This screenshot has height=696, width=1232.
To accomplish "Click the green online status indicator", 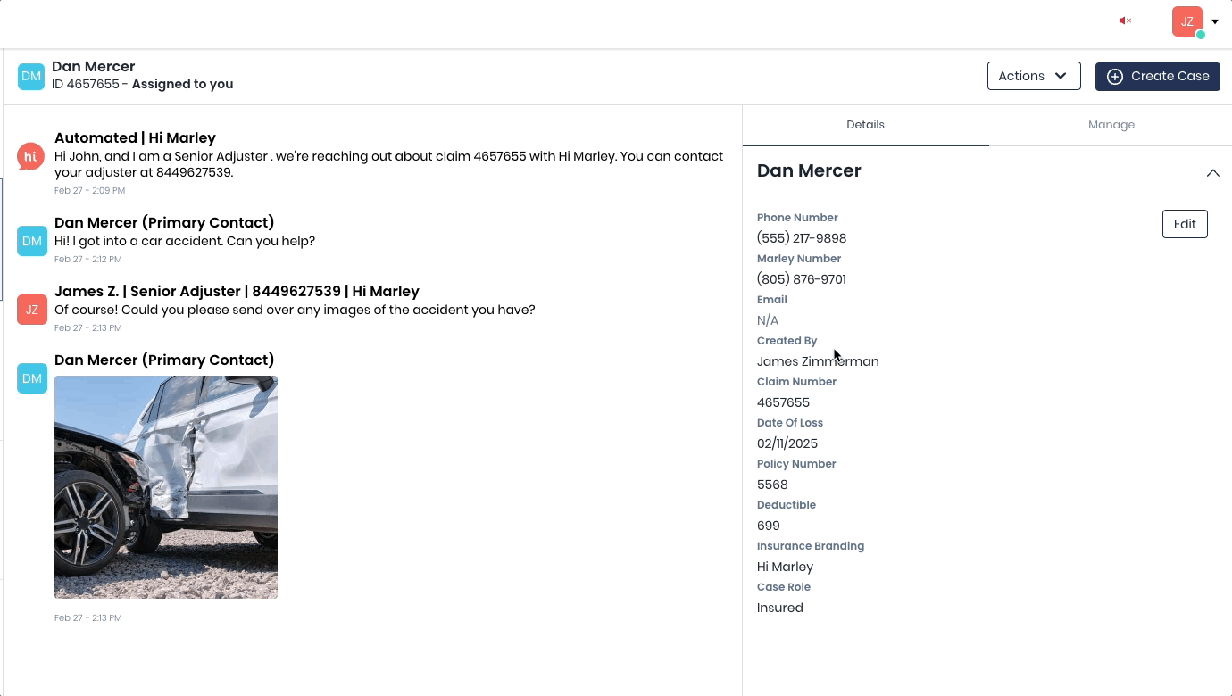I will 1201,33.
